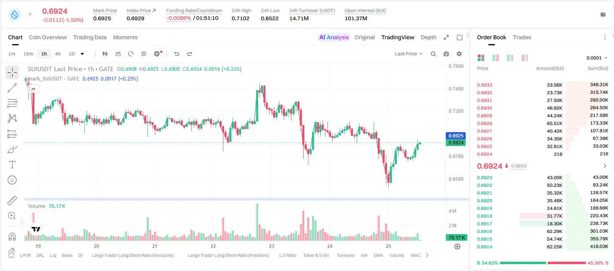Viewport: 614px width, 271px height.
Task: Show combined buy and sell order book view
Action: (x=481, y=58)
